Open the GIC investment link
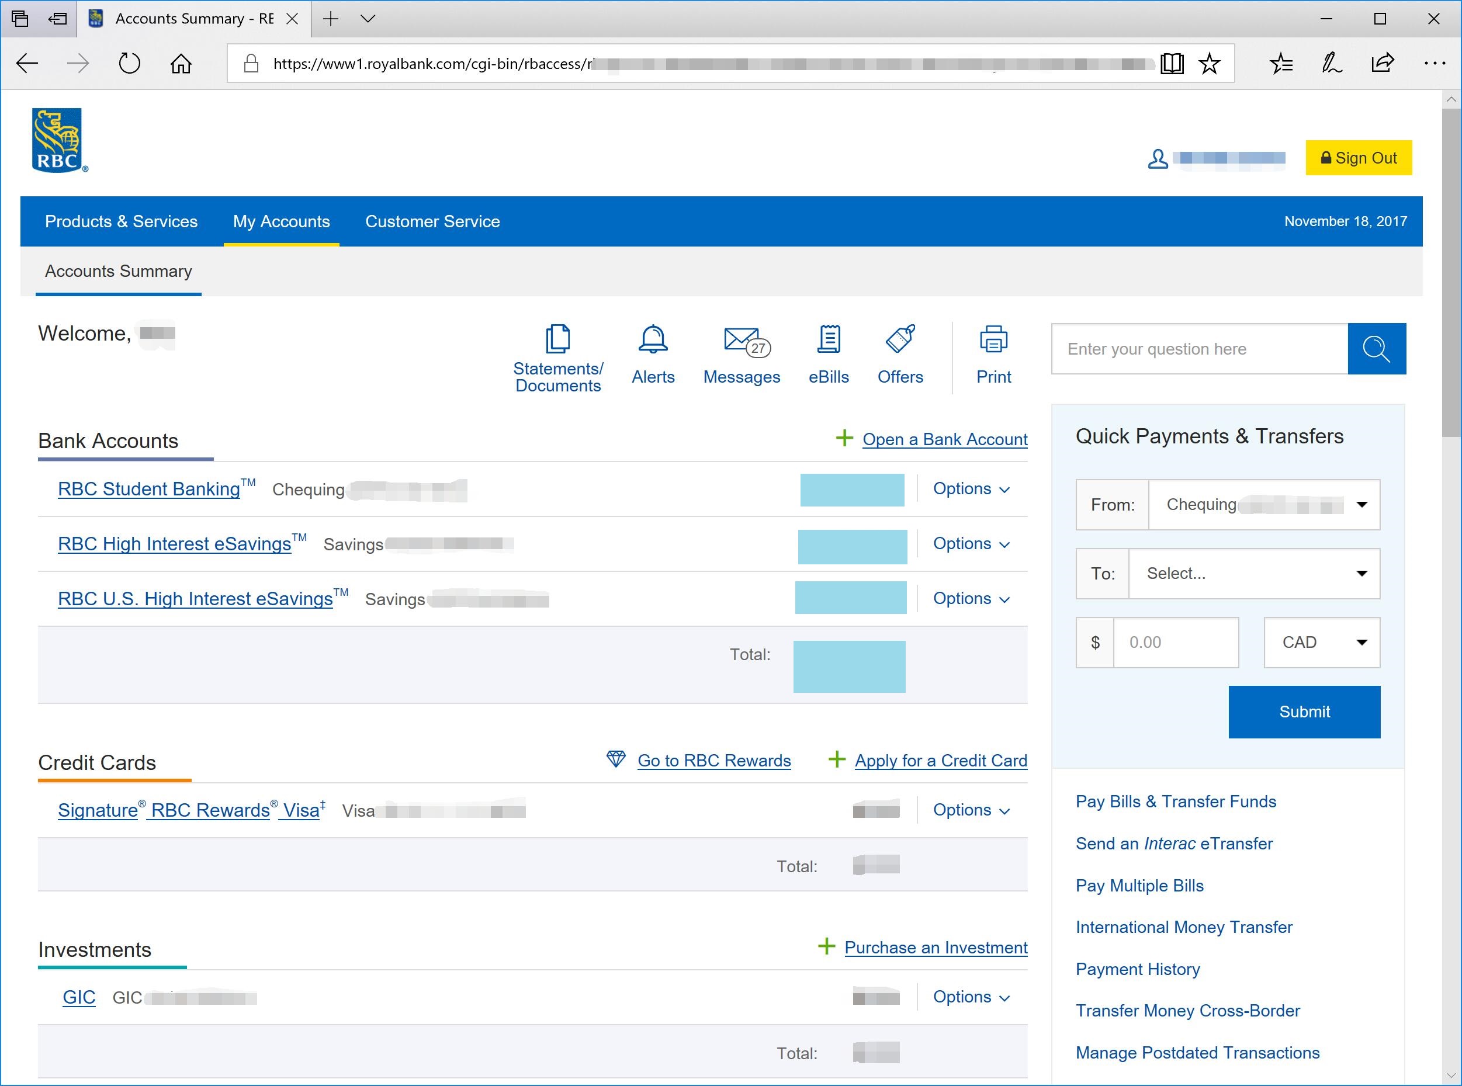Image resolution: width=1462 pixels, height=1086 pixels. (x=79, y=997)
